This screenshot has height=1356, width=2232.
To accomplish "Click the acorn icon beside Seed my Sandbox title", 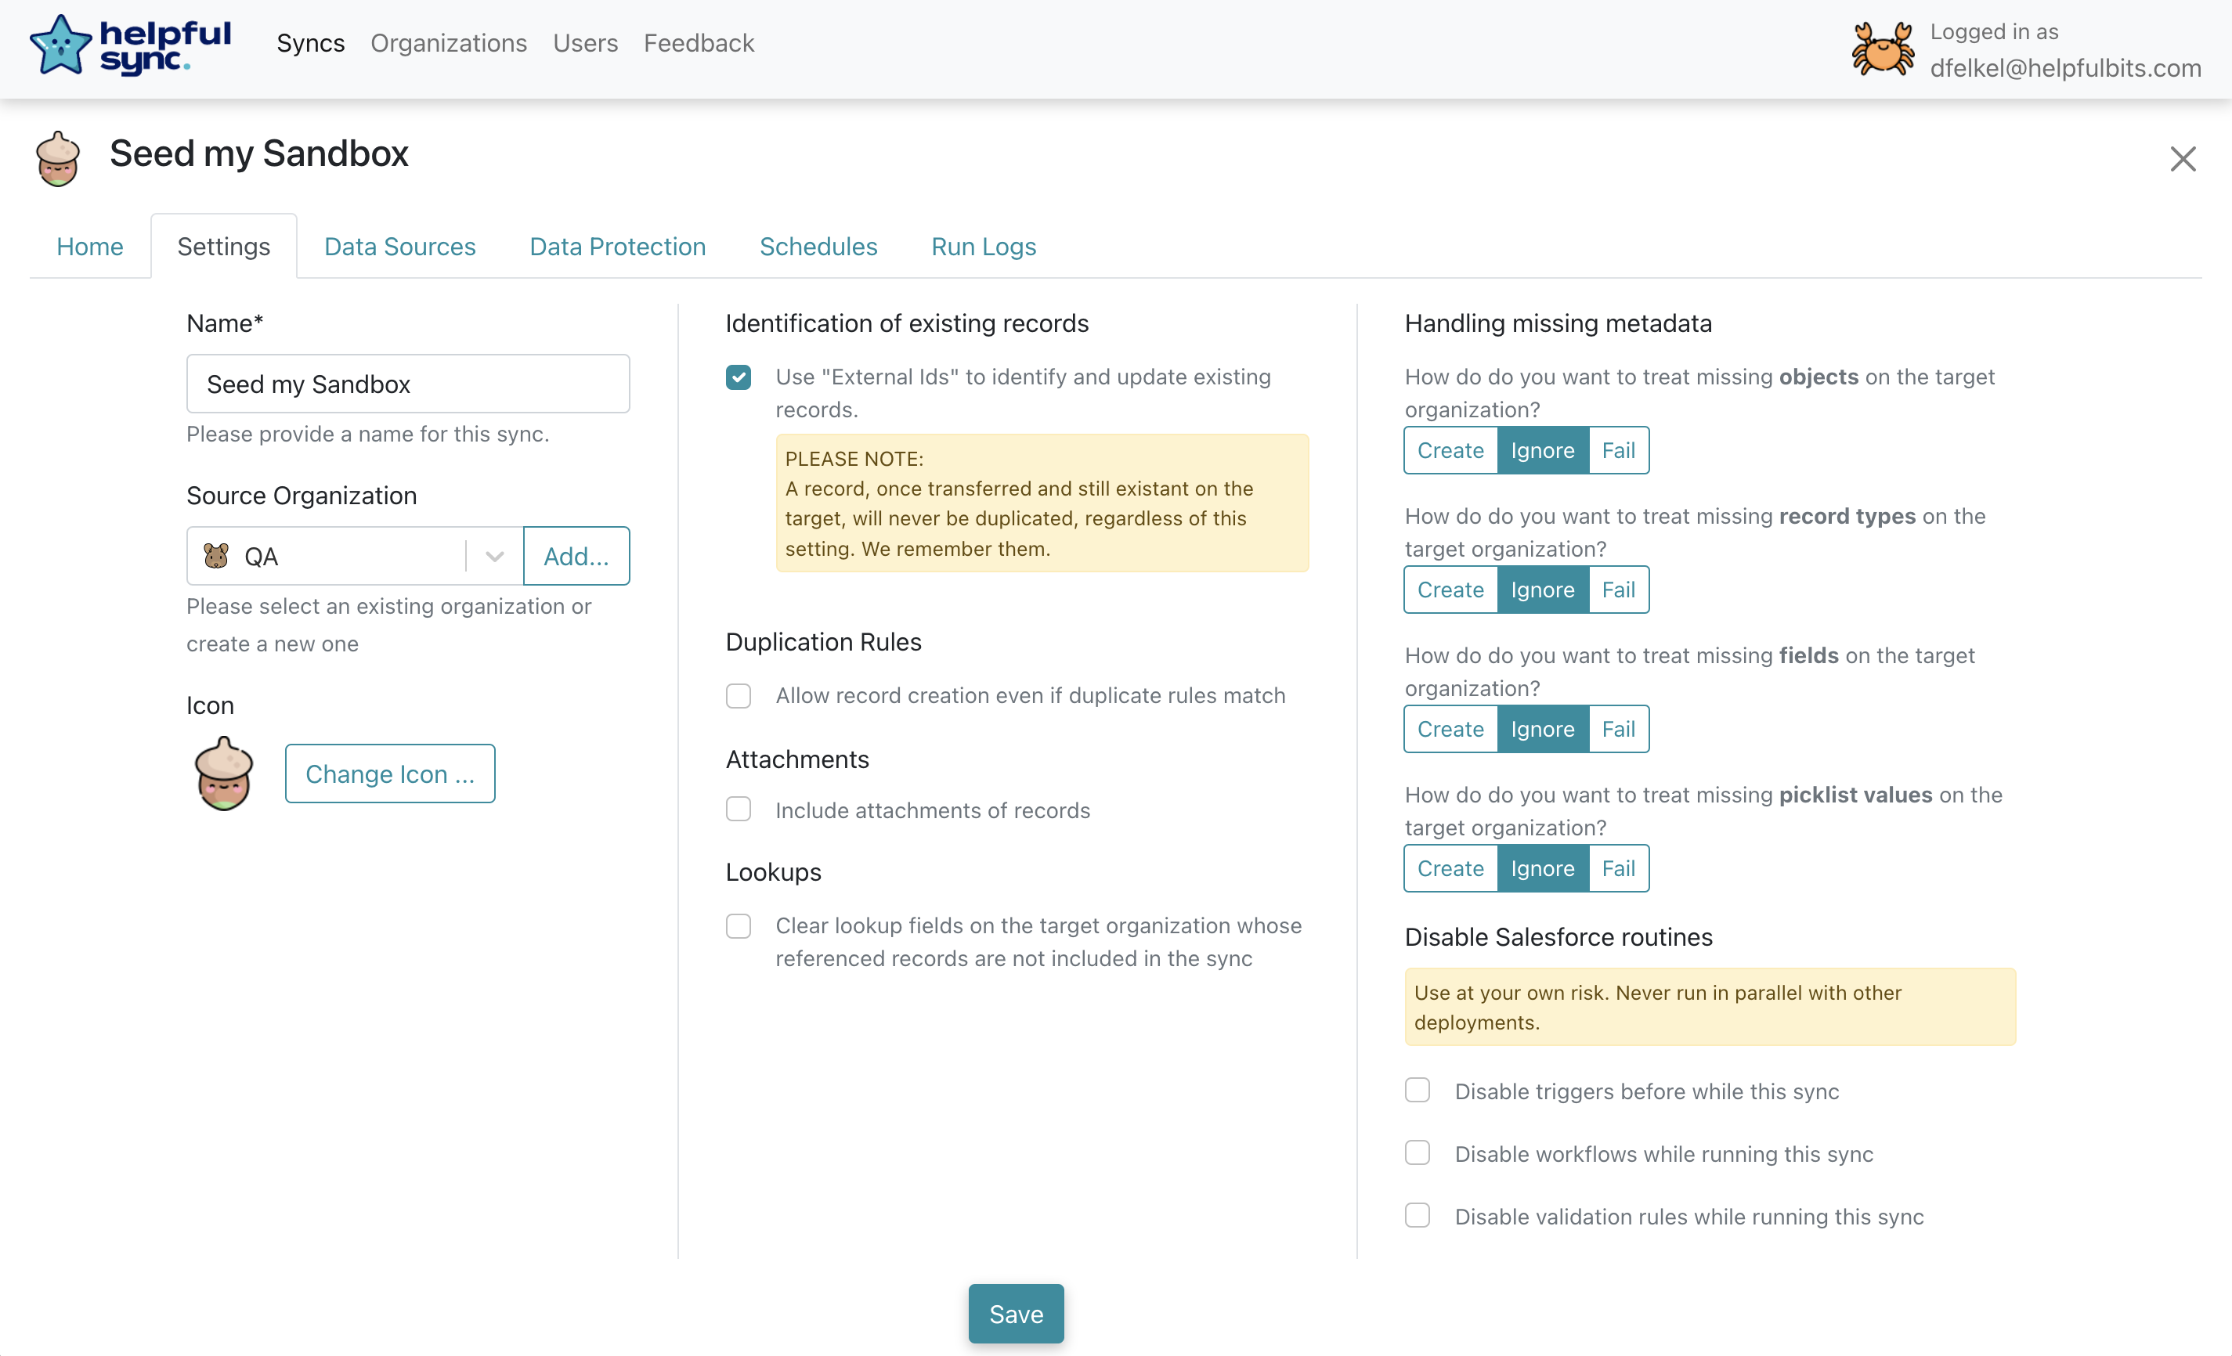I will 57,157.
